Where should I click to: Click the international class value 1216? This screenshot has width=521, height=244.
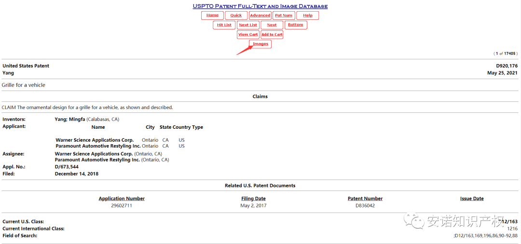point(512,229)
